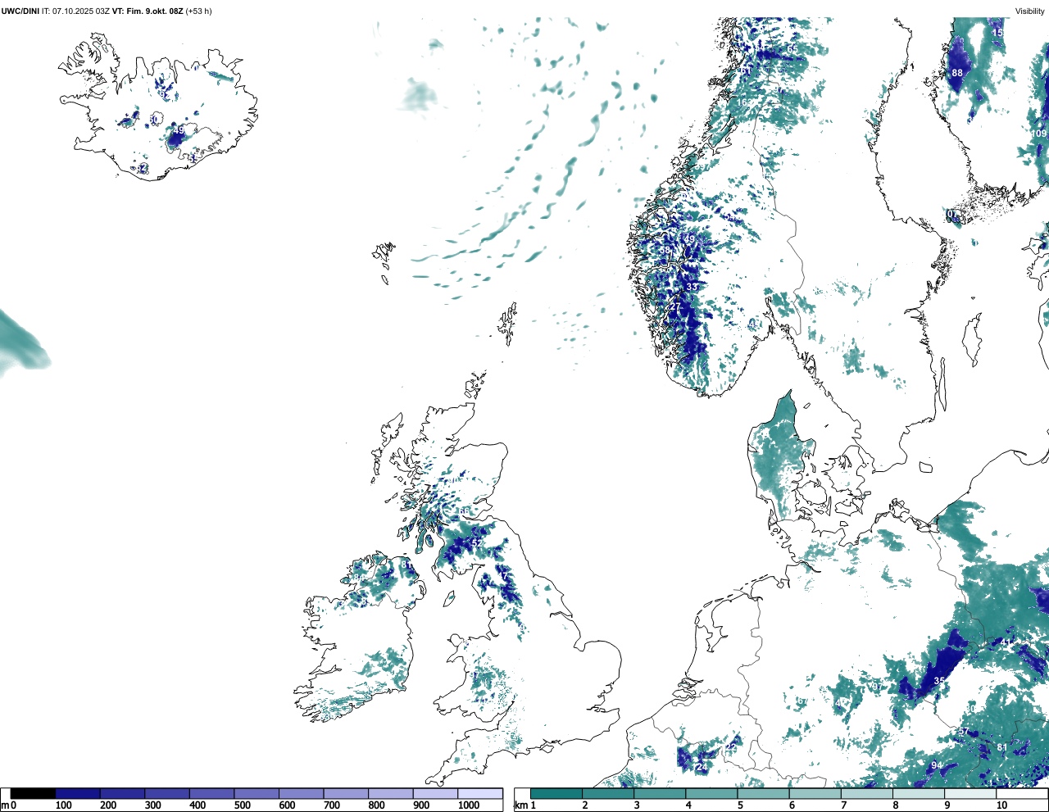
Task: Click the '65' value over northern Norway
Action: tap(792, 48)
